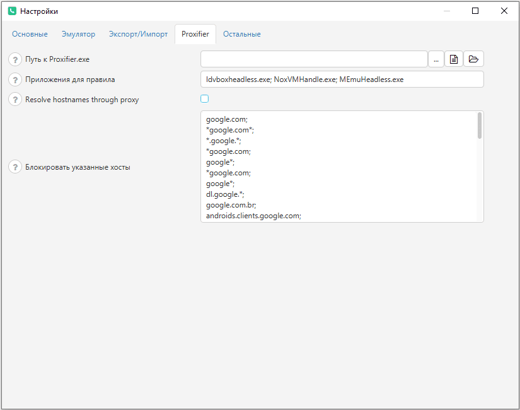
Task: Open help for Приложения для правила
Action: pyautogui.click(x=15, y=79)
